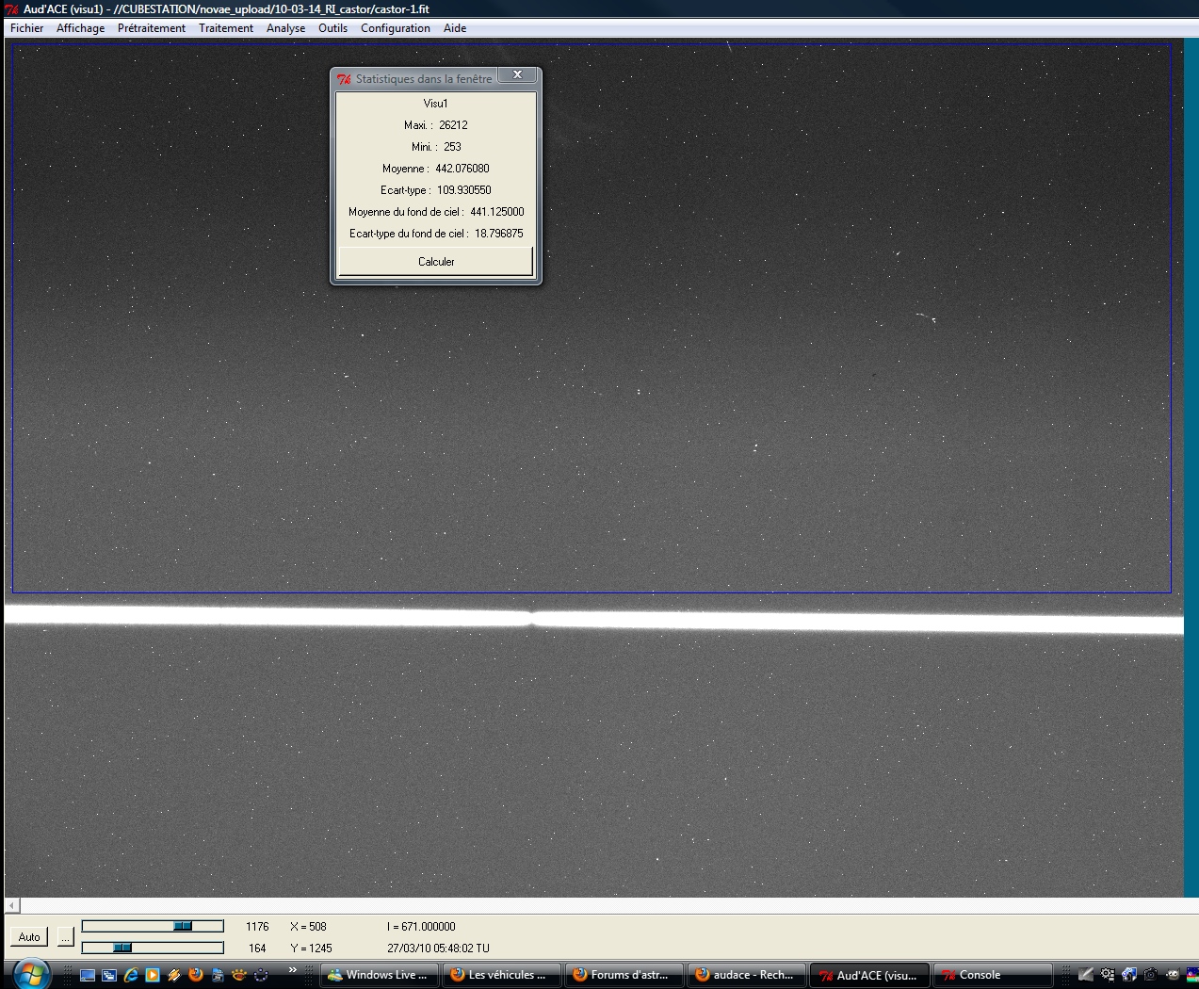Click the lower low-threshold slider thumb

coord(122,948)
